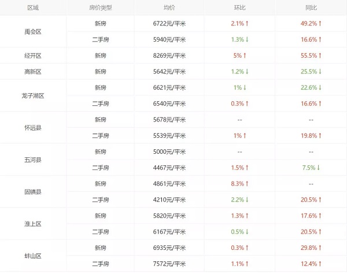The image size is (347, 273).
Task: Click the 同比 column header
Action: (x=311, y=8)
